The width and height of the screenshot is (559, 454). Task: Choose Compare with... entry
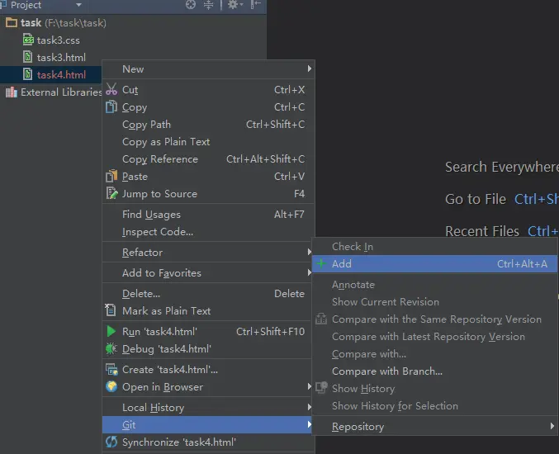434,354
